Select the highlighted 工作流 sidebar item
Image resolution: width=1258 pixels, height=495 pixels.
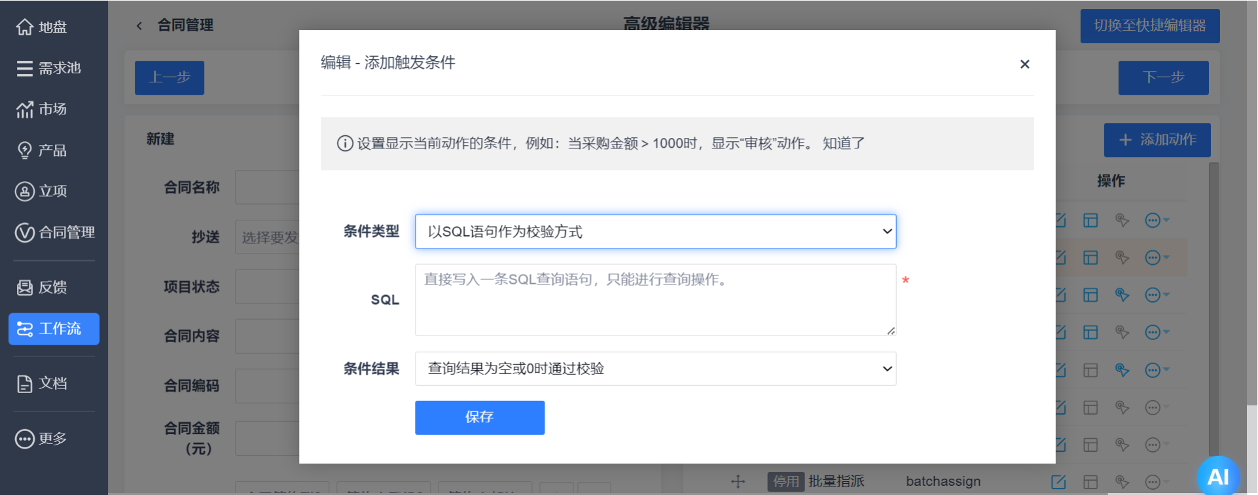pyautogui.click(x=54, y=329)
